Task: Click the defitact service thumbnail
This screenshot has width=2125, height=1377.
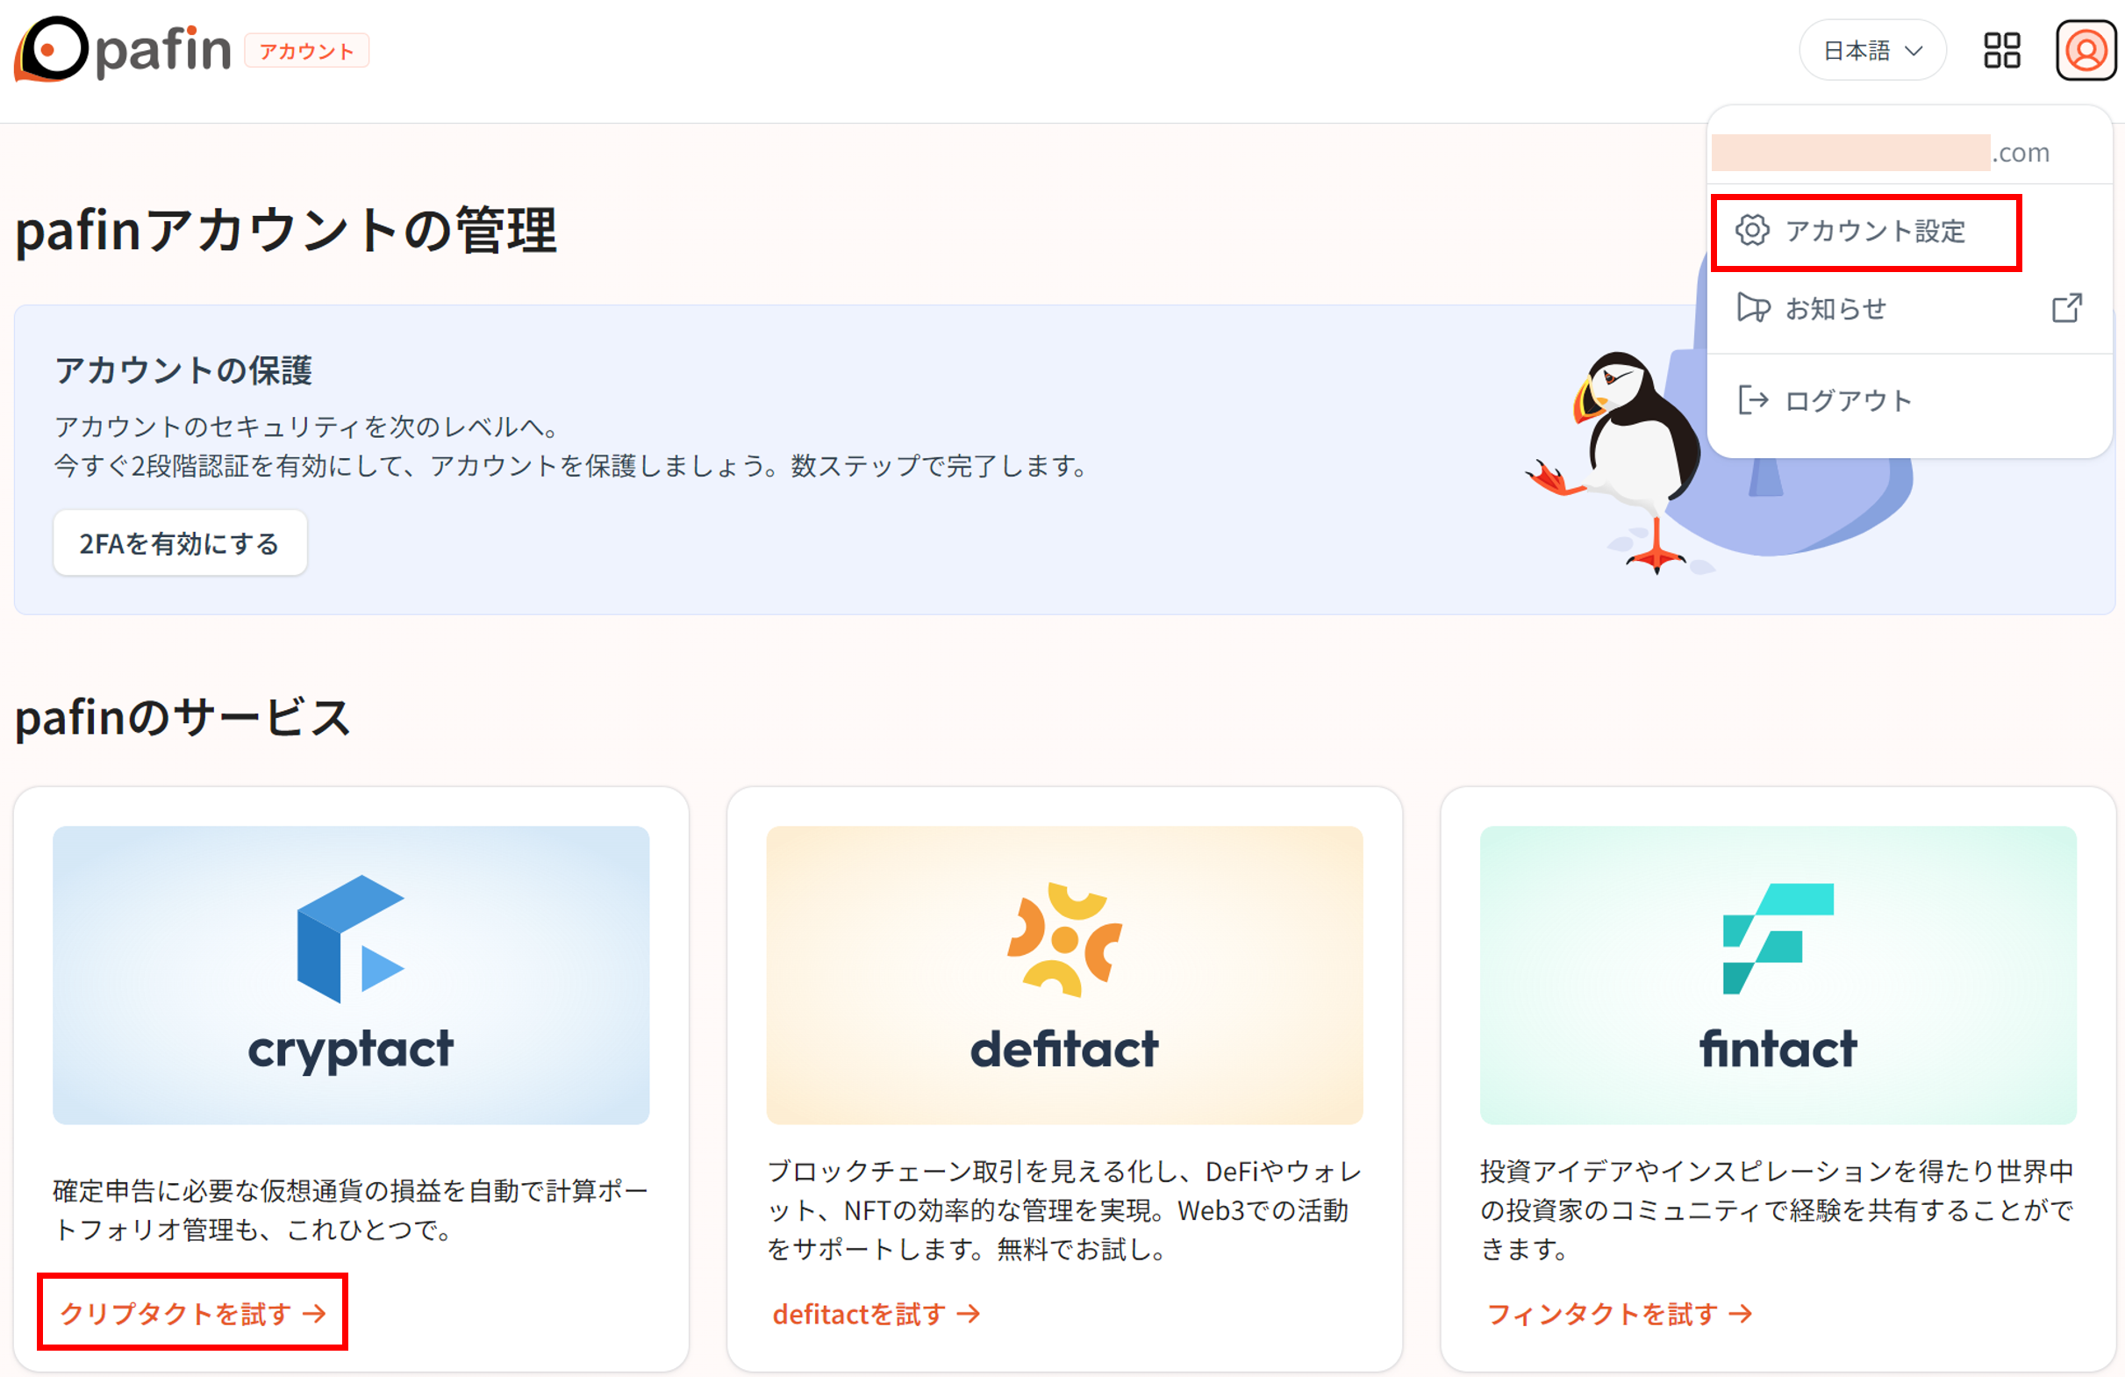Action: (1064, 975)
